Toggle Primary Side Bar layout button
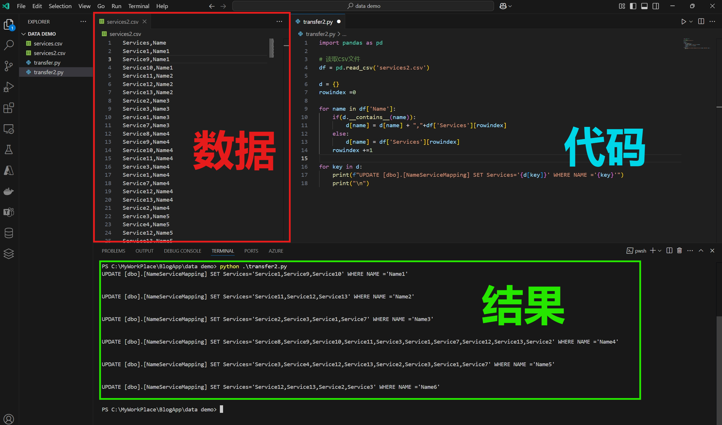 [633, 6]
